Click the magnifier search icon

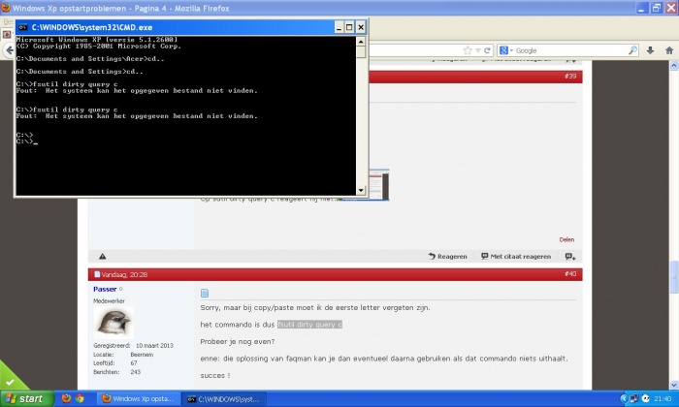[x=632, y=50]
